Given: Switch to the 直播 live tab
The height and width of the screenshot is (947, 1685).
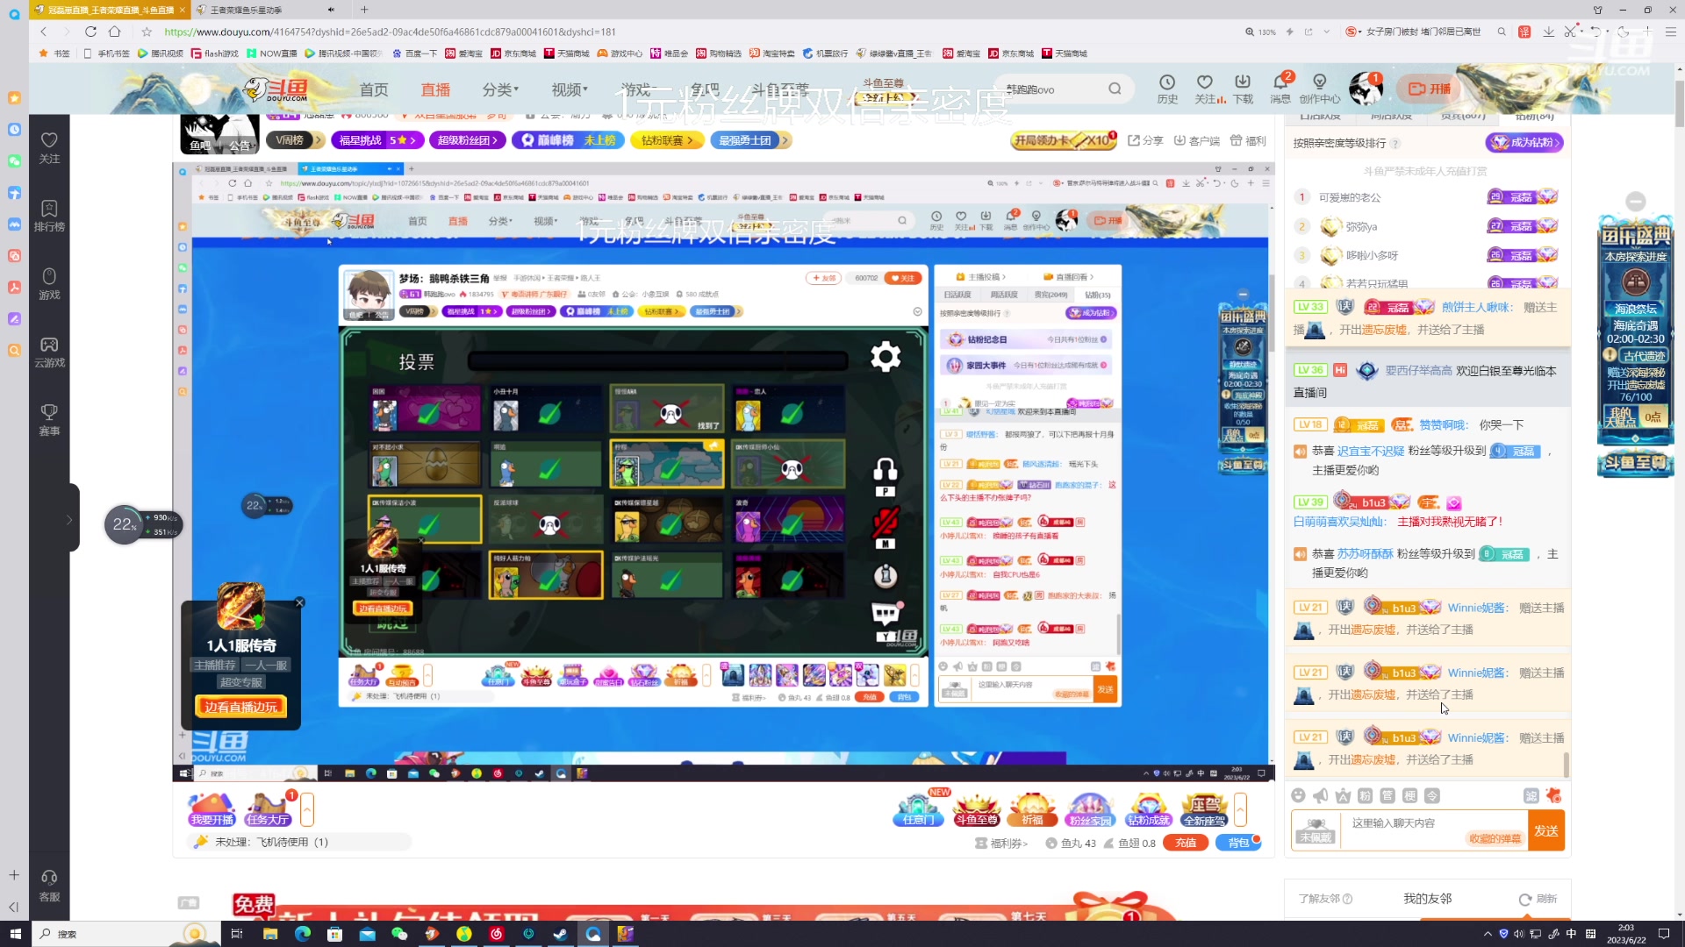Looking at the screenshot, I should tap(435, 89).
